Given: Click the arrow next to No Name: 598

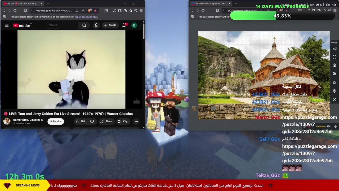Looking at the screenshot, I should pos(335,127).
